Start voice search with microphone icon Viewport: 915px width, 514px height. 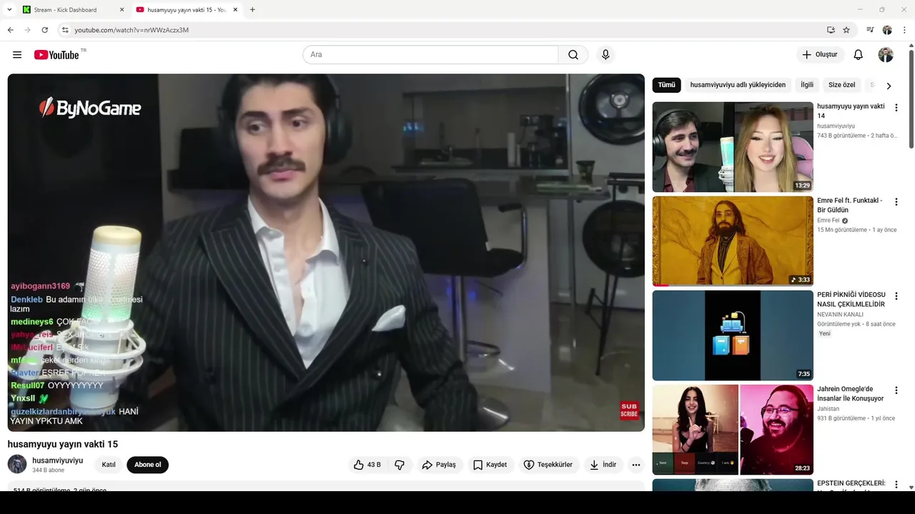coord(605,55)
